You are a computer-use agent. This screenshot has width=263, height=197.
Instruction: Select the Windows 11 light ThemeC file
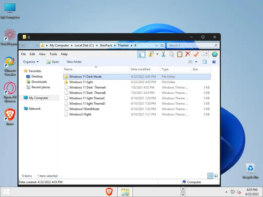[x=137, y=98]
